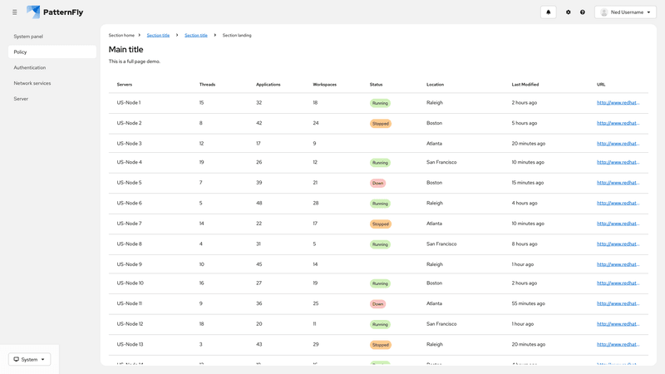The height and width of the screenshot is (374, 665).
Task: Click the Location column header
Action: click(435, 85)
